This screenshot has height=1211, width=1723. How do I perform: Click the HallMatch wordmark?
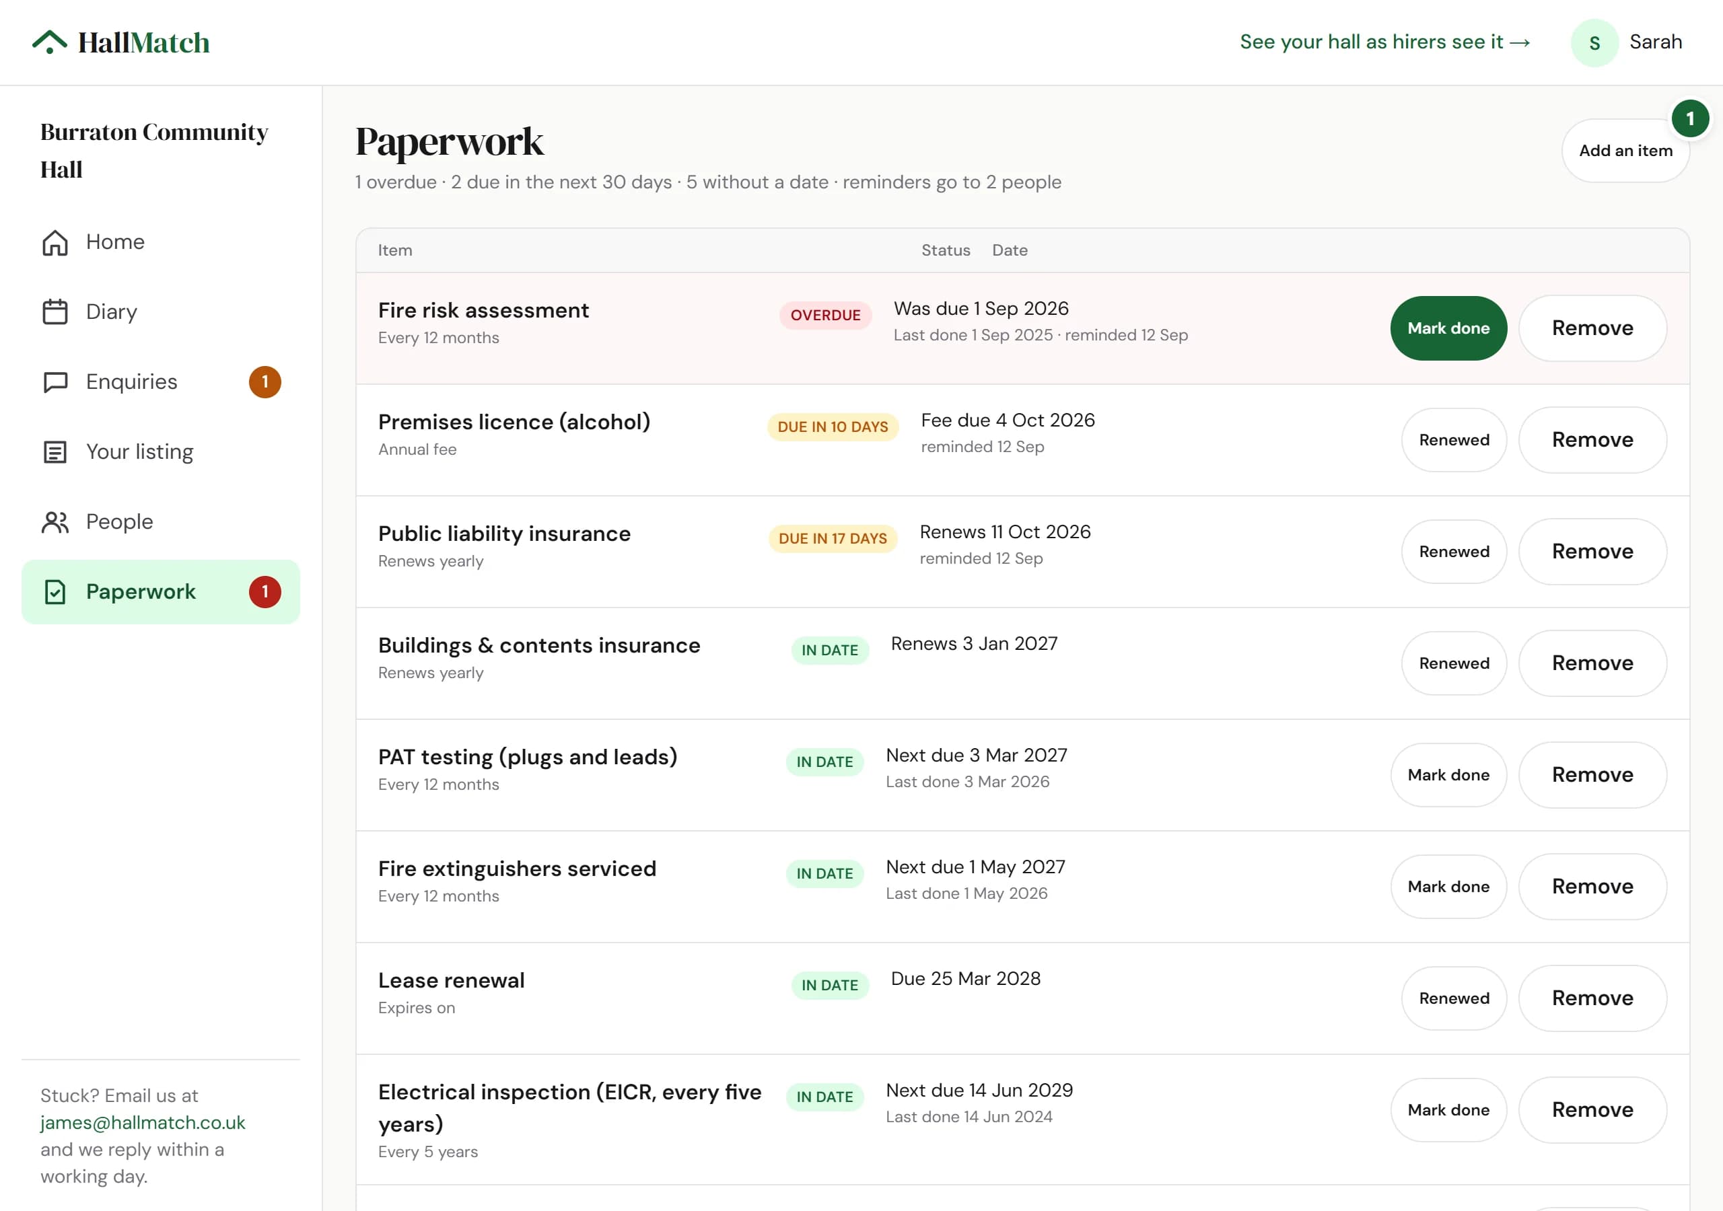[x=143, y=43]
